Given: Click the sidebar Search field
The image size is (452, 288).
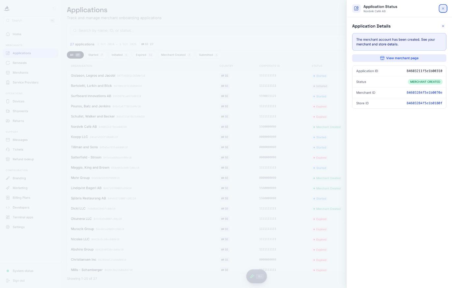Looking at the screenshot, I should coord(30,20).
